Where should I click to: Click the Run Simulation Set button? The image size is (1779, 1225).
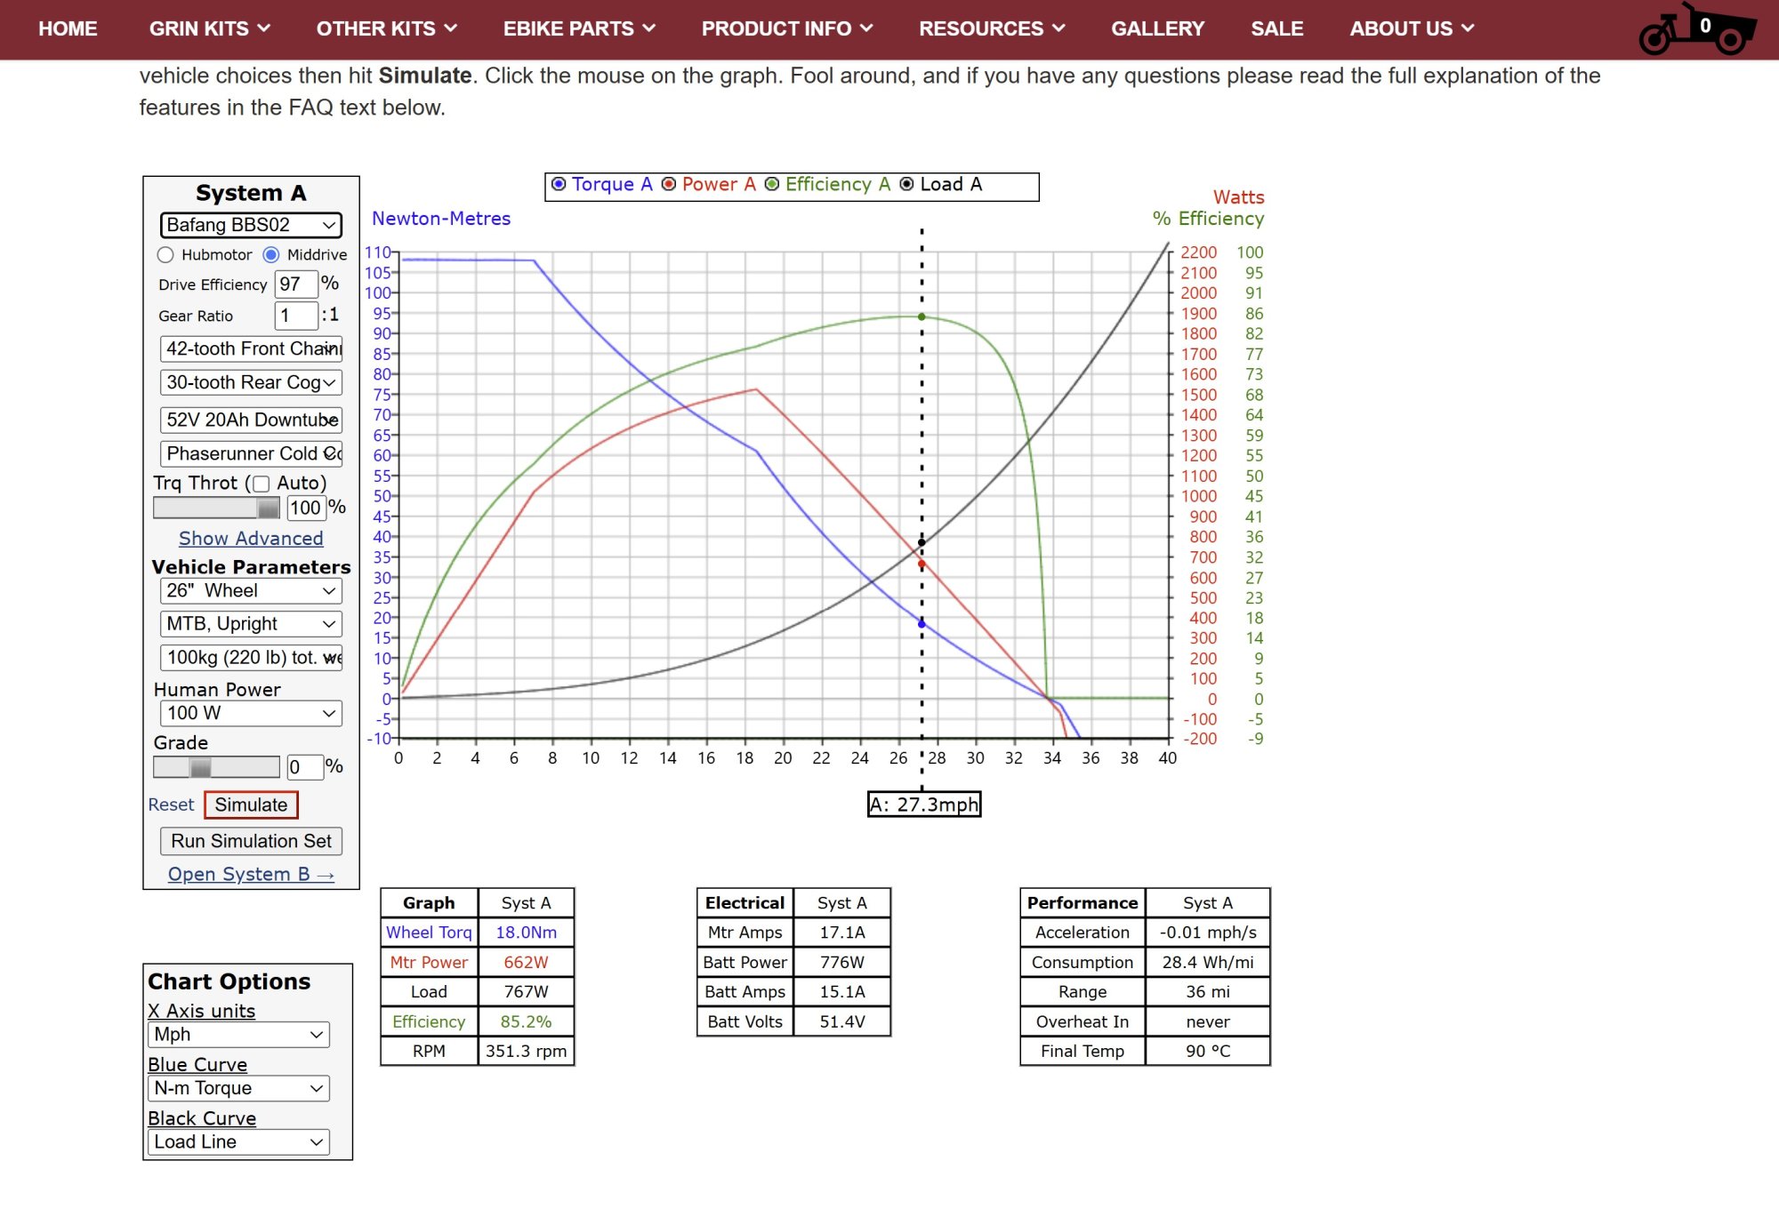click(x=251, y=841)
